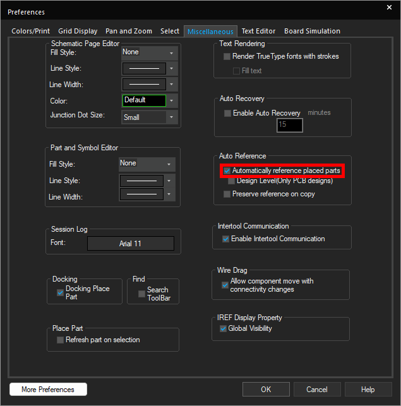Check Refresh part on selection
The image size is (401, 406).
pos(61,340)
